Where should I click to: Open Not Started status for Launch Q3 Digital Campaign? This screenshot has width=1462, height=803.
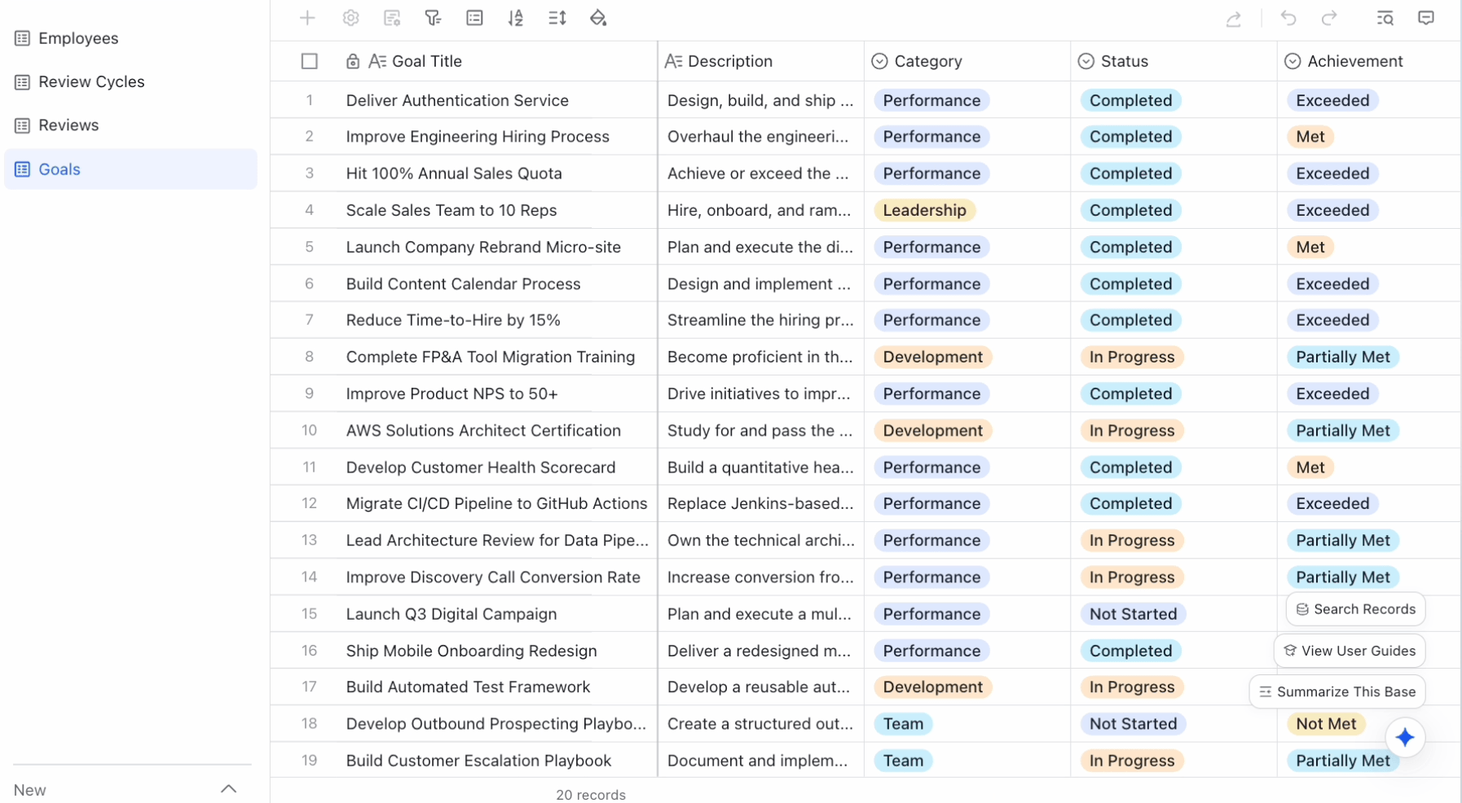(x=1133, y=614)
